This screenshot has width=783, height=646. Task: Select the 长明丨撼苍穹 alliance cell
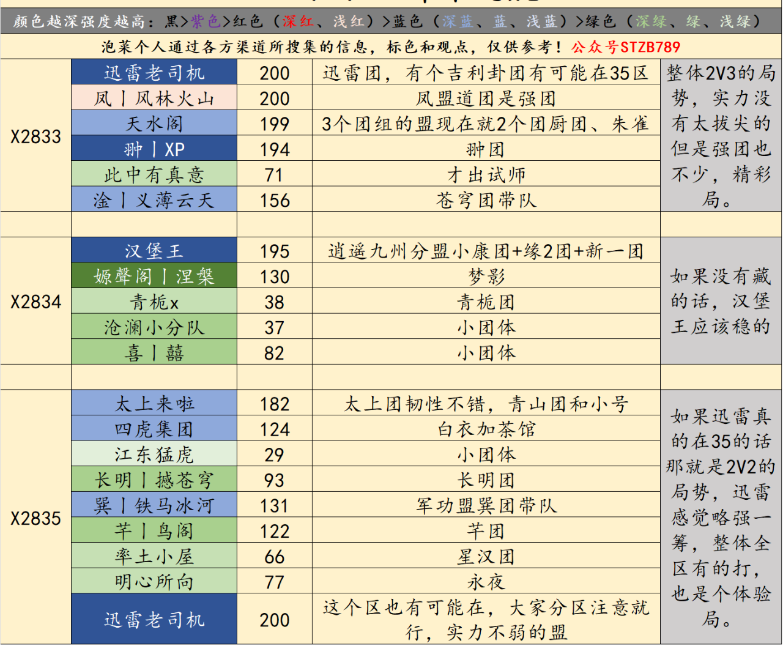[154, 480]
